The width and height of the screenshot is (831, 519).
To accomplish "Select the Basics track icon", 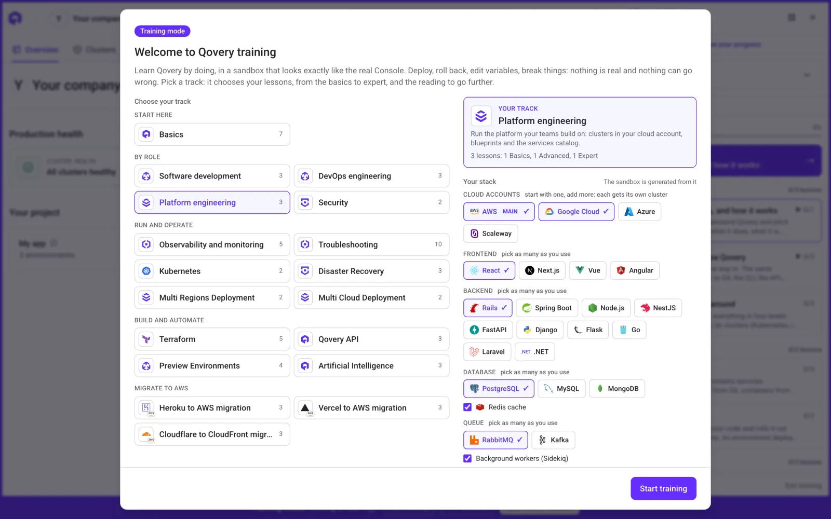I will [146, 134].
